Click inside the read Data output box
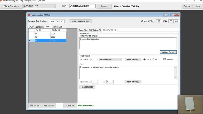This screenshot has height=114, width=203. (x=127, y=73)
